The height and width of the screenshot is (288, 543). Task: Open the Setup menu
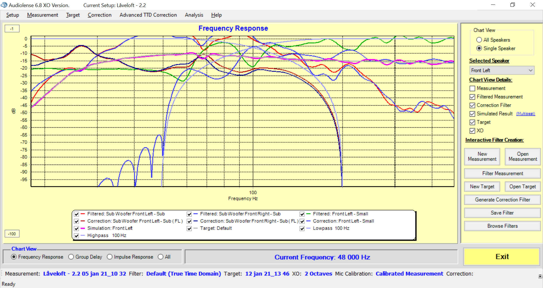click(12, 15)
